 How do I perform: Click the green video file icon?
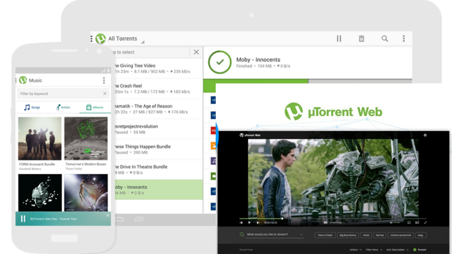(213, 176)
